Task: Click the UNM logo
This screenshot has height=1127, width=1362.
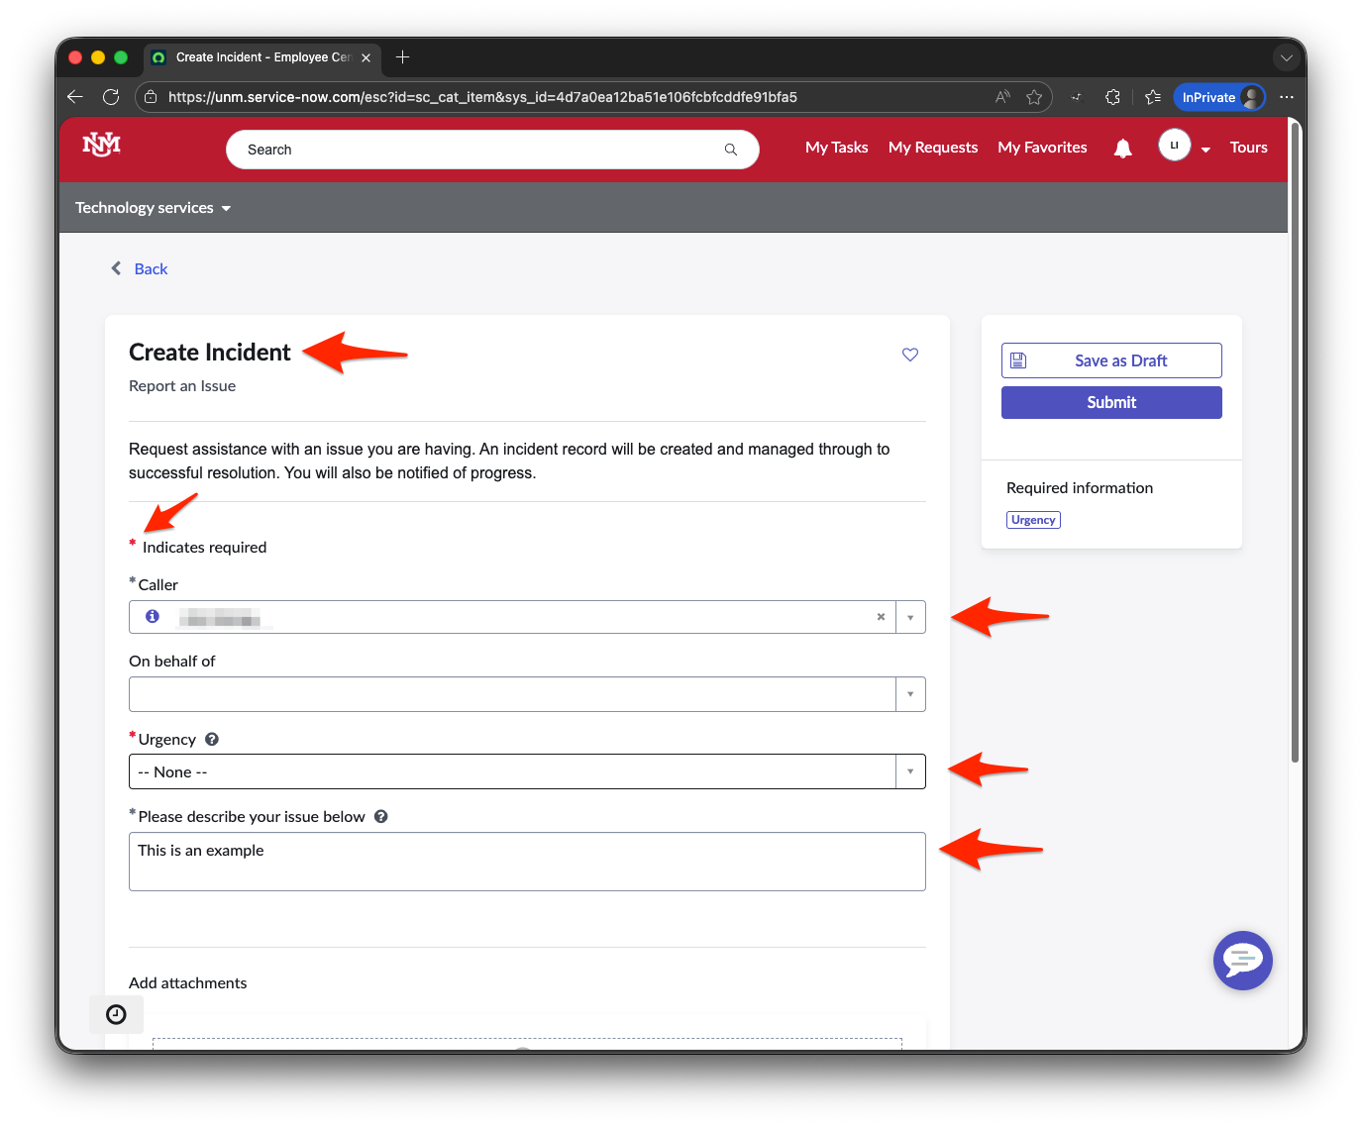Action: [100, 145]
